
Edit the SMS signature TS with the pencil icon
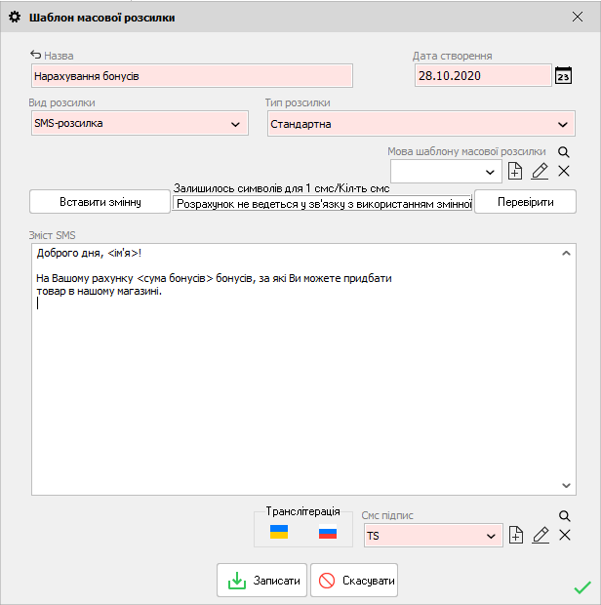click(x=540, y=535)
